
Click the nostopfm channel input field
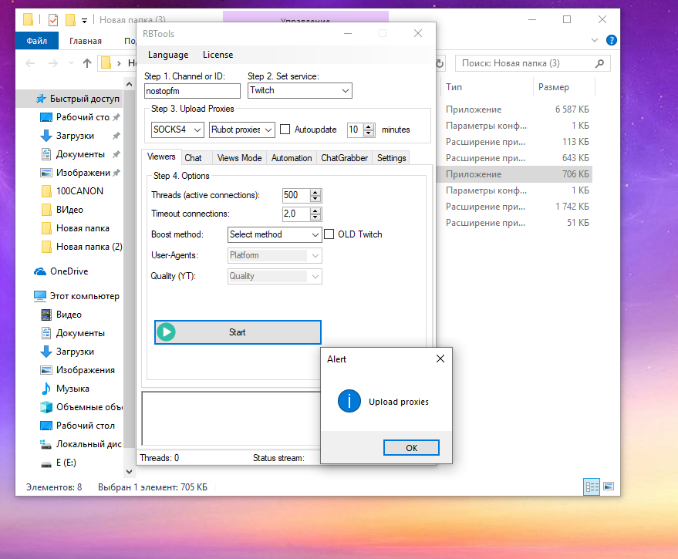[x=191, y=90]
